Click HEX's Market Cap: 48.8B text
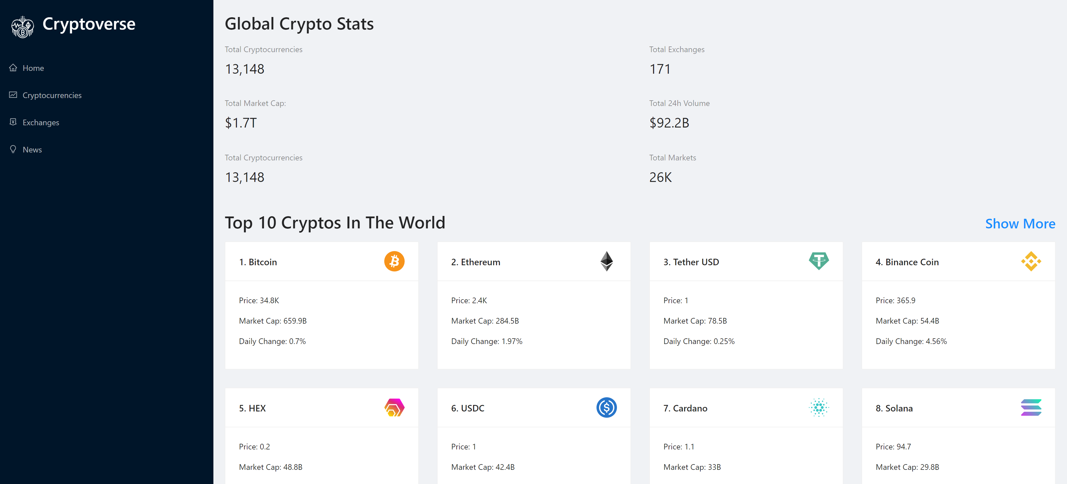Screen dimensions: 1067x484 270,468
